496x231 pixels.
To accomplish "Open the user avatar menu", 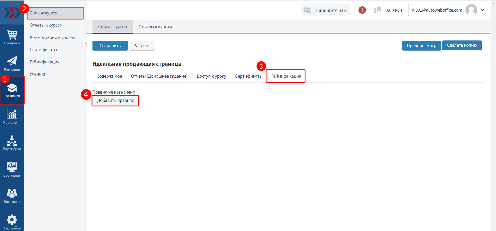I will click(471, 10).
